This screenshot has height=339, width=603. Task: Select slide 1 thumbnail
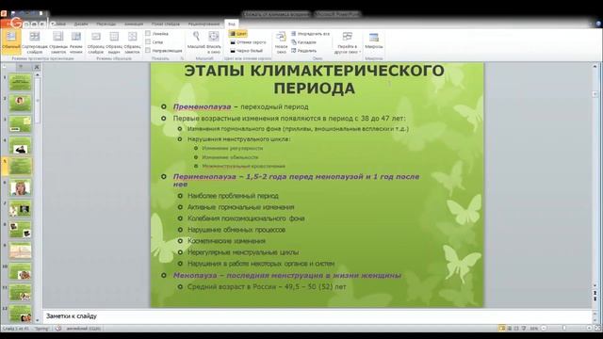(20, 82)
